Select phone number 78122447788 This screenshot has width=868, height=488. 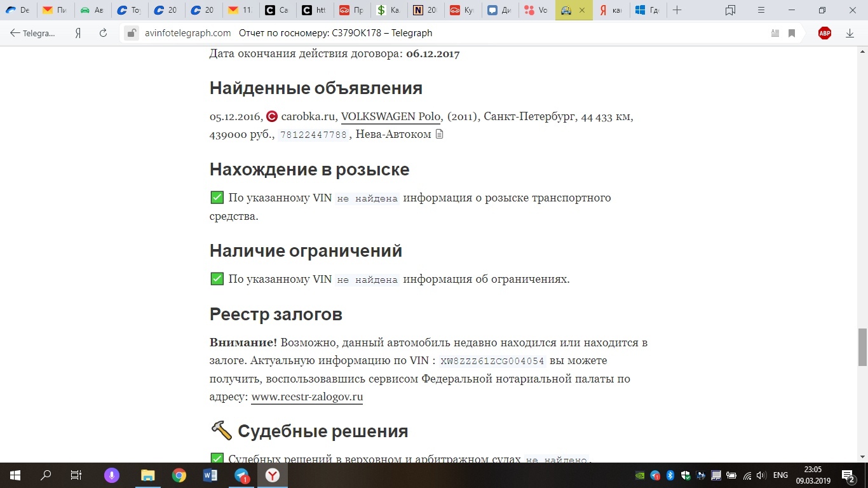click(314, 135)
